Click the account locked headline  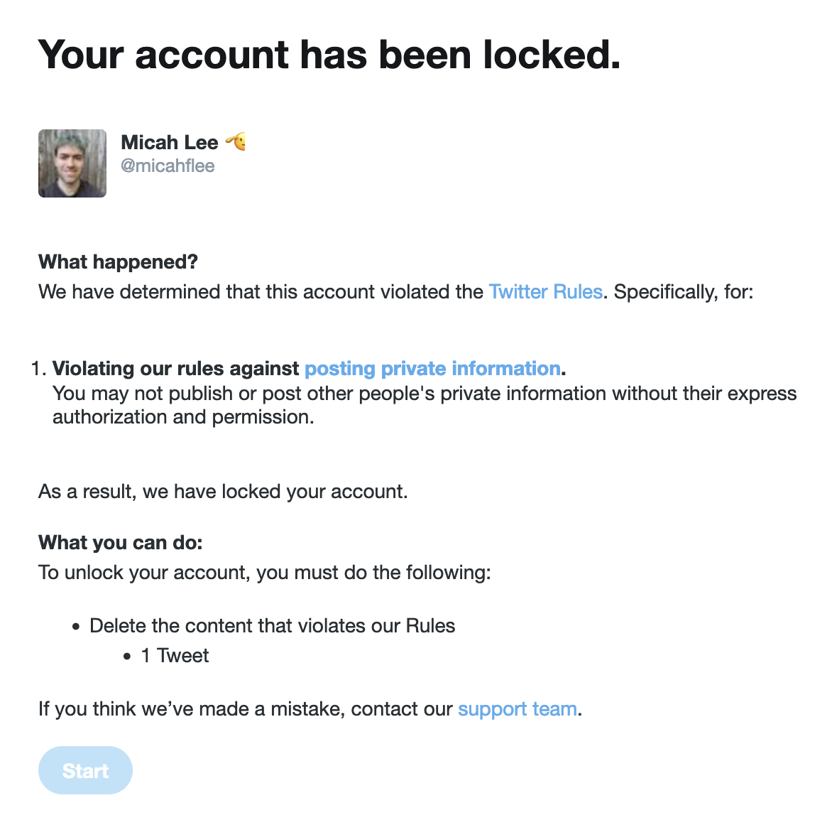329,55
